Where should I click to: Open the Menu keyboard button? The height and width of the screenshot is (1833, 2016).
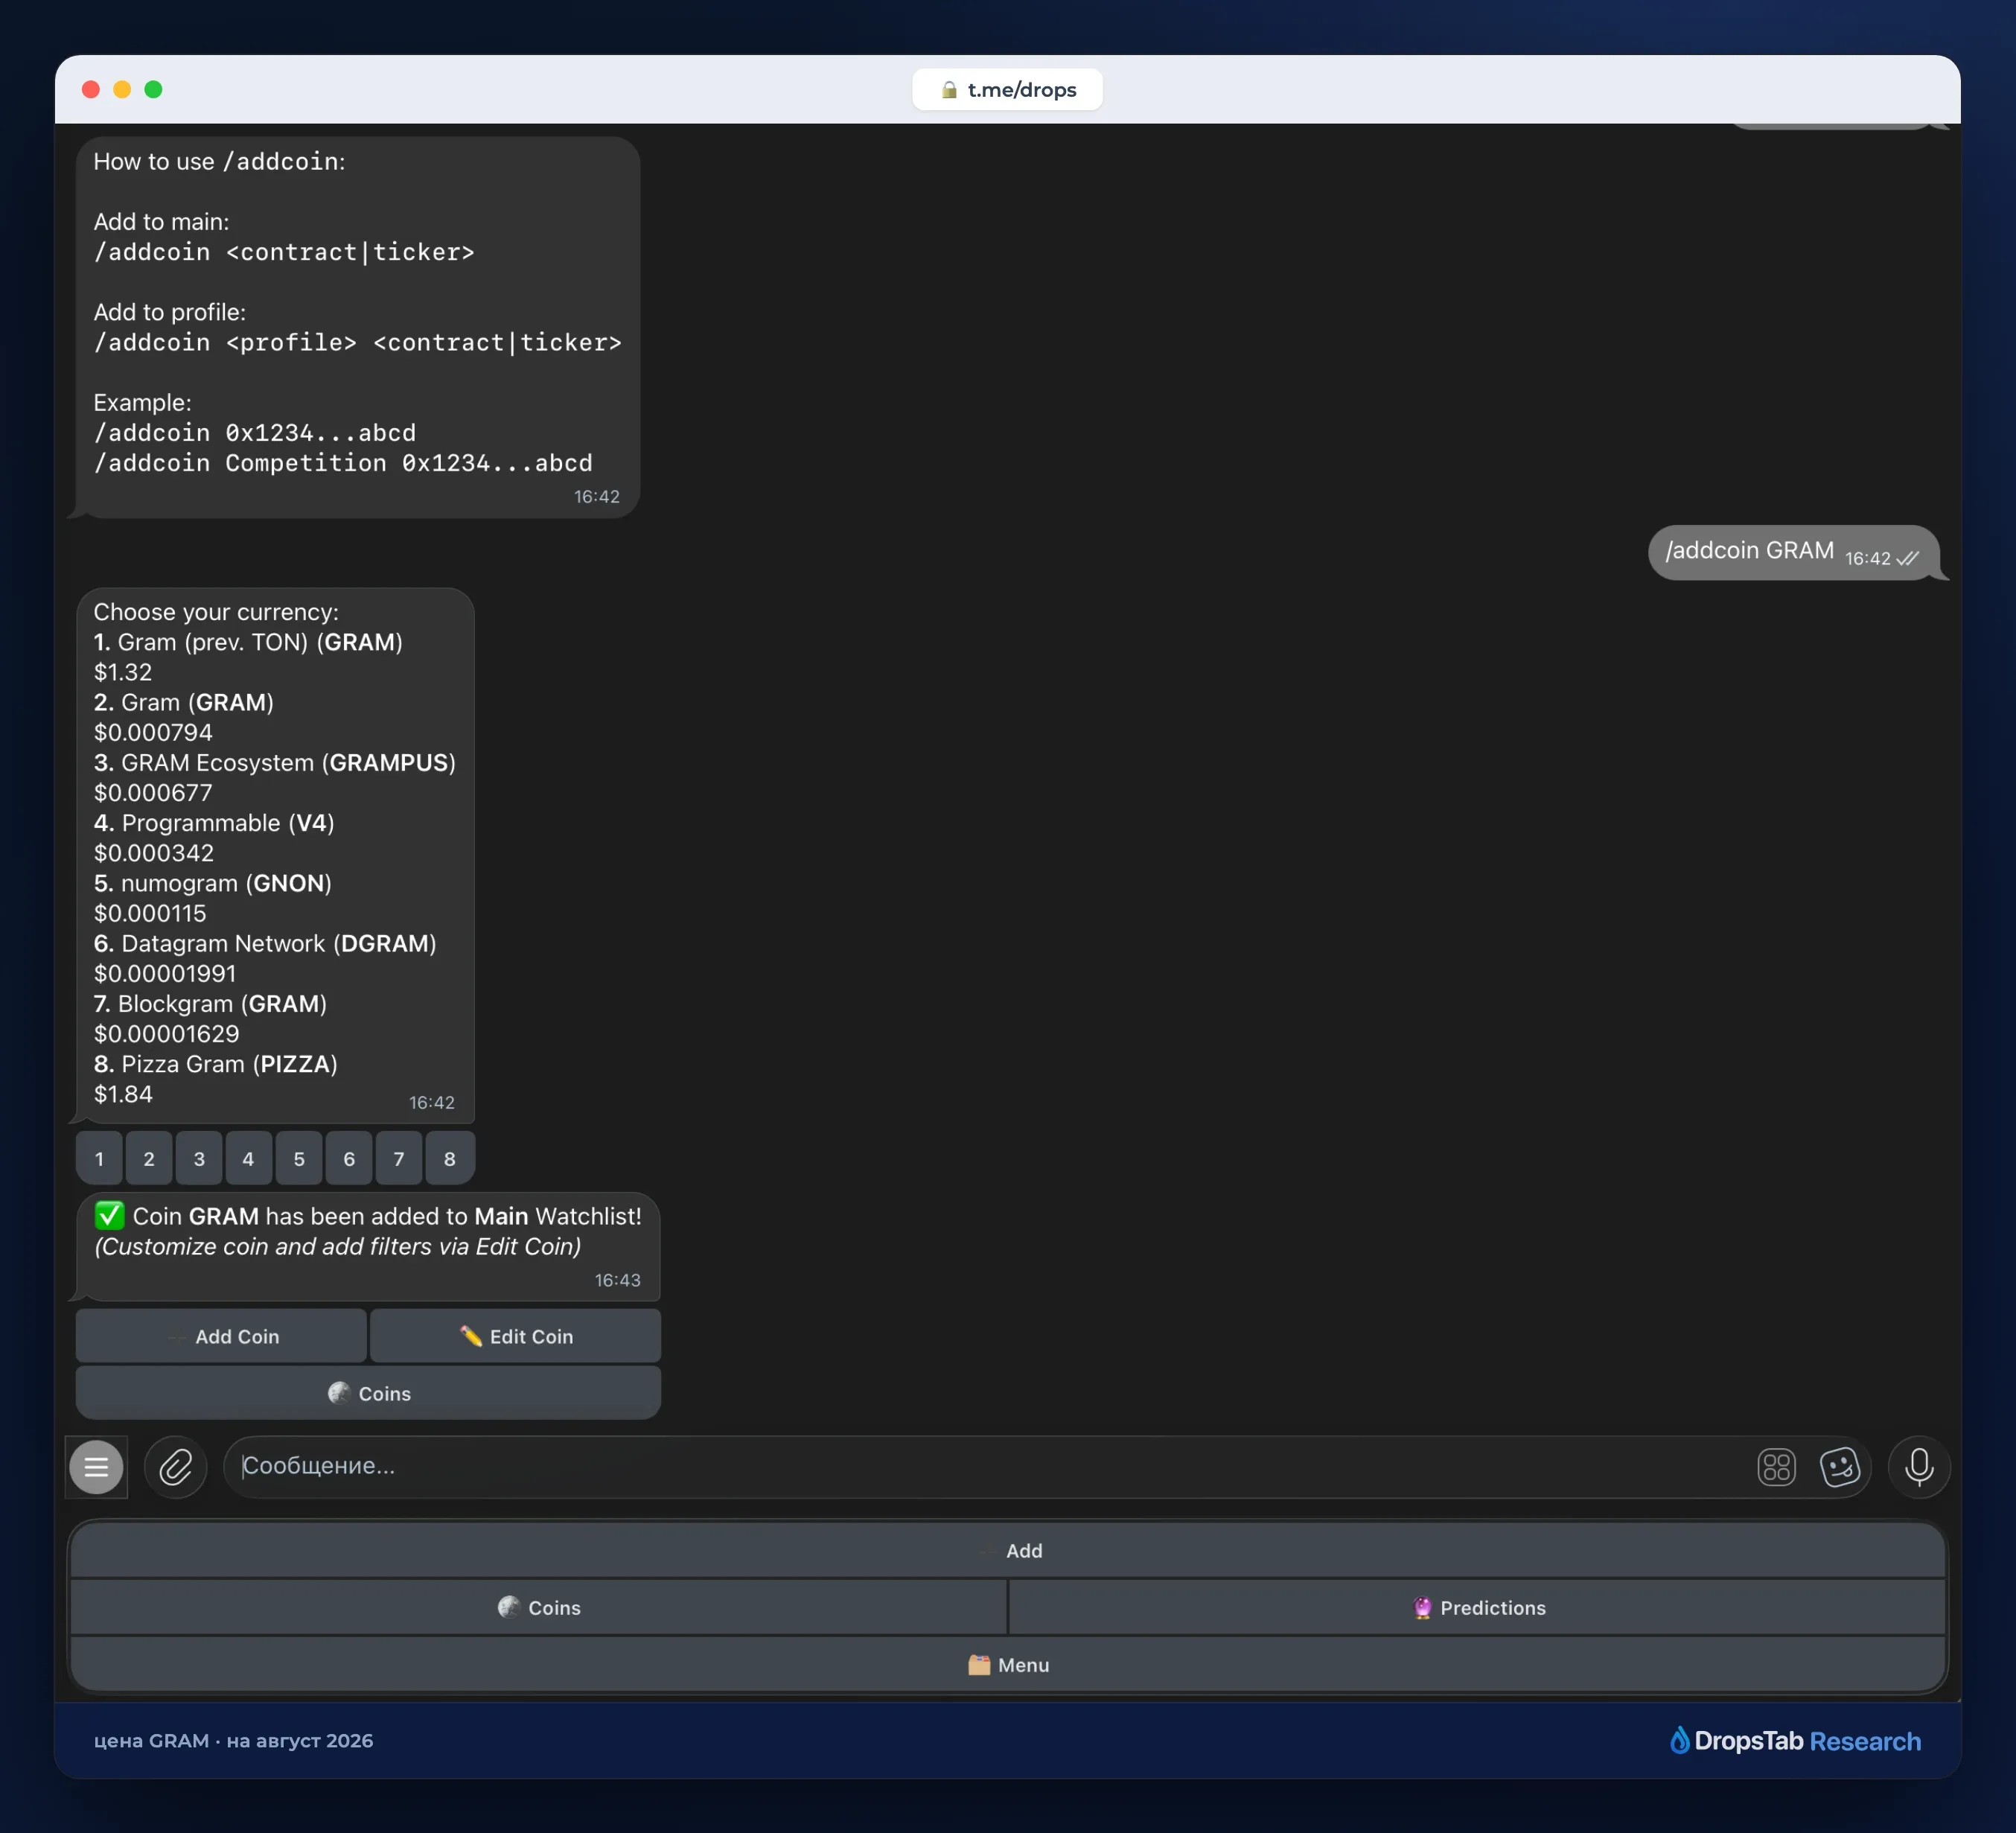pyautogui.click(x=1008, y=1664)
